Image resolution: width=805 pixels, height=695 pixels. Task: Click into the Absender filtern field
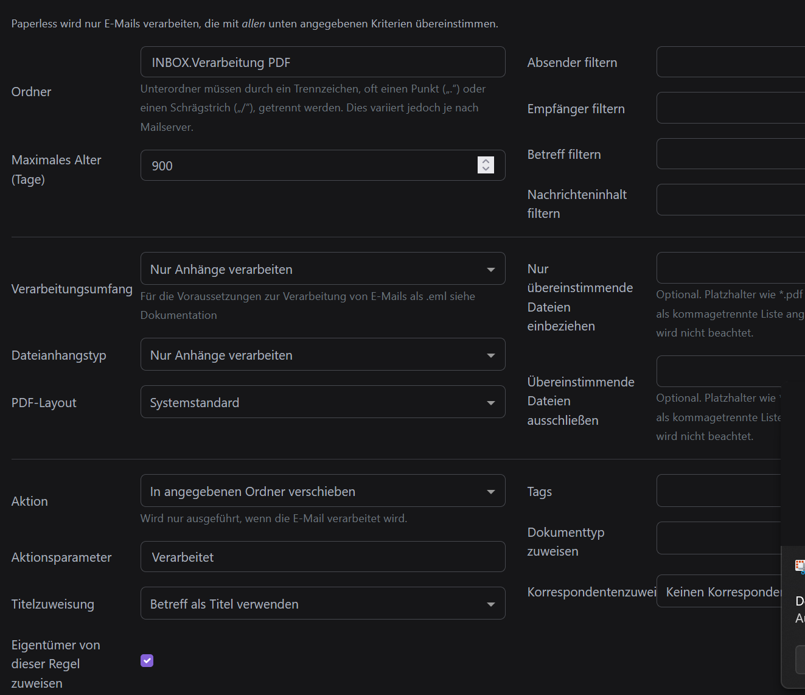tap(730, 62)
